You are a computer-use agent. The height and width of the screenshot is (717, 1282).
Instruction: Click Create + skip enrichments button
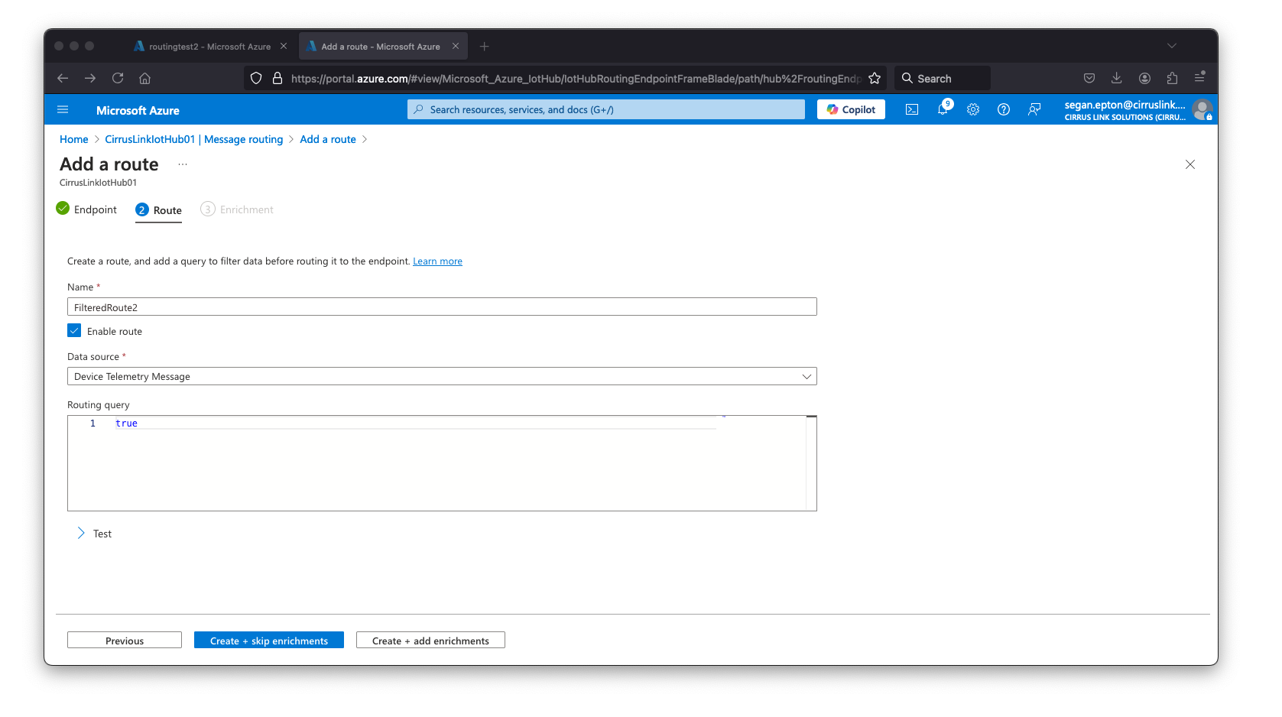click(x=268, y=641)
